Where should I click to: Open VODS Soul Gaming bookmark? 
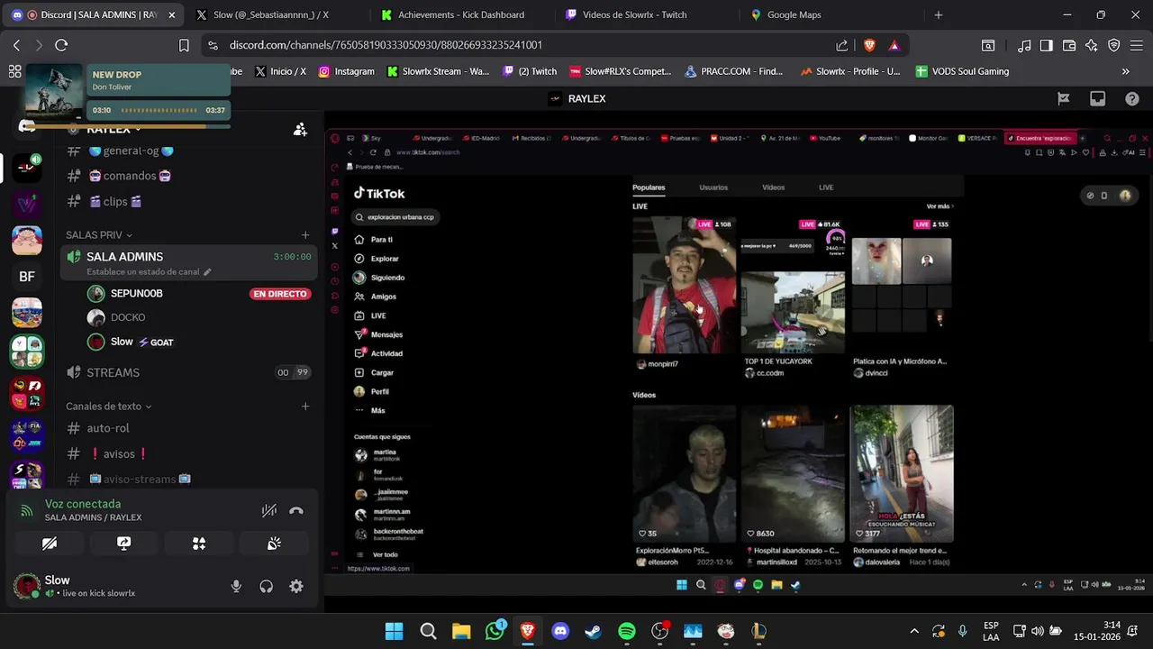[x=962, y=71]
